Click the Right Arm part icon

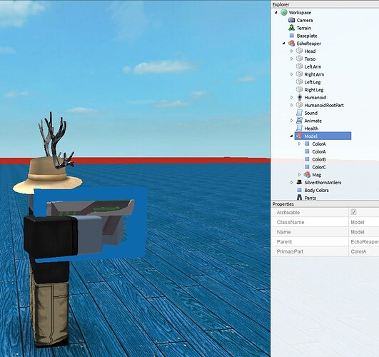click(x=300, y=74)
